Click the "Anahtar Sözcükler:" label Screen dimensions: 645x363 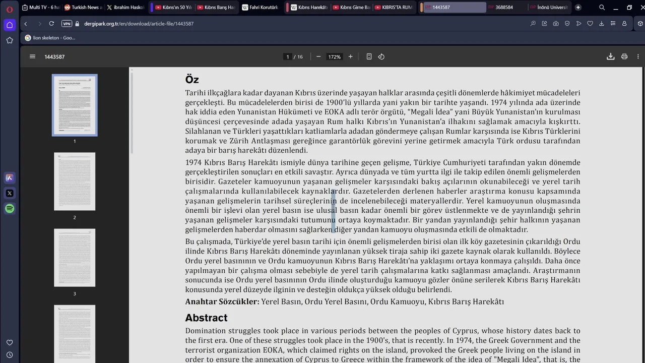tap(222, 301)
